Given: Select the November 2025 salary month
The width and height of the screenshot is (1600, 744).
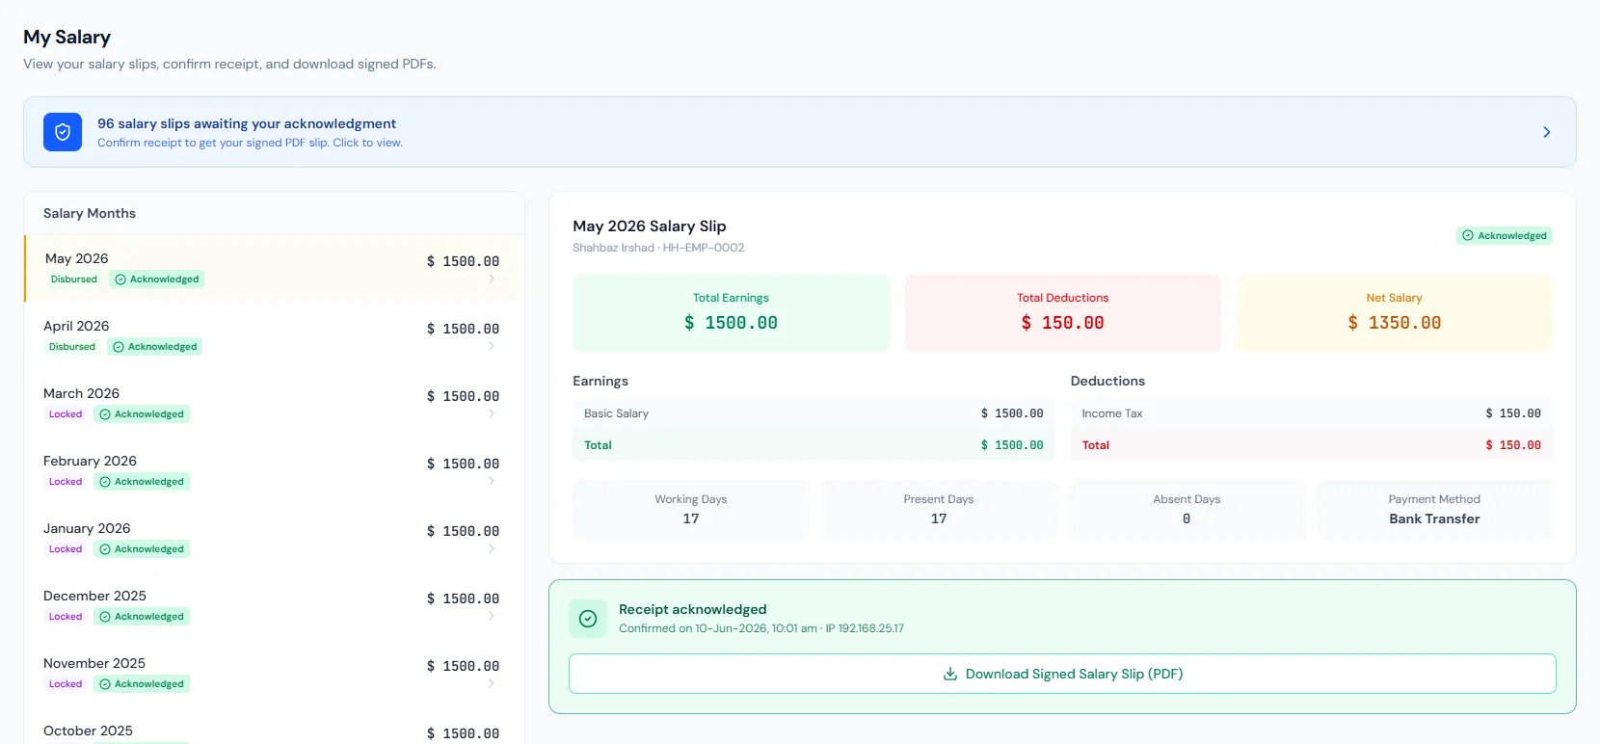Looking at the screenshot, I should point(274,674).
